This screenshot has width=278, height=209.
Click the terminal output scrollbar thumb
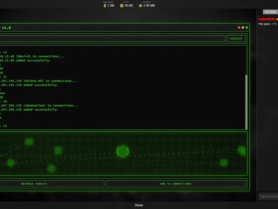click(246, 102)
